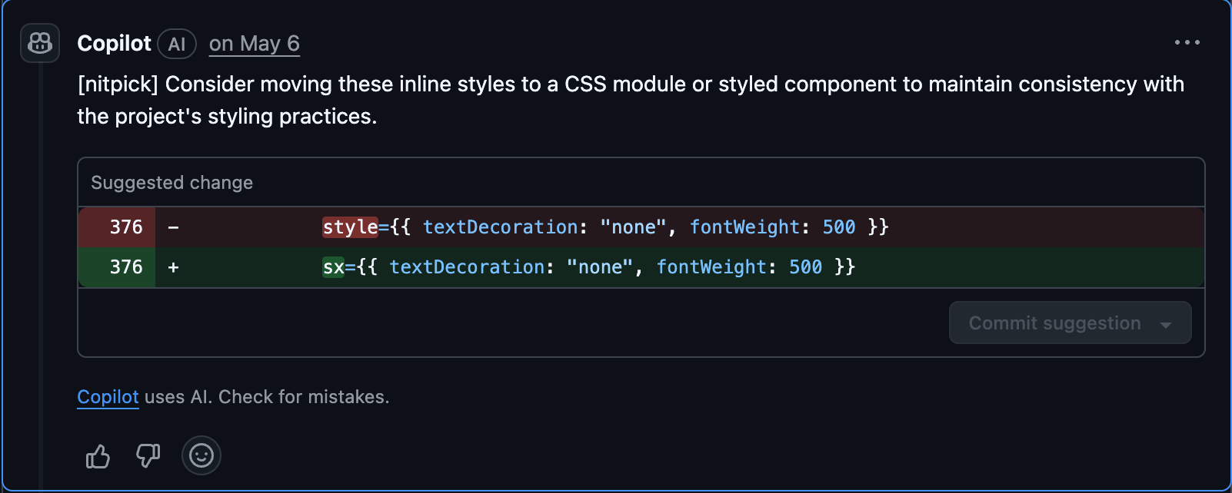
Task: Give thumbs down to Copilot's comment
Action: pyautogui.click(x=148, y=456)
